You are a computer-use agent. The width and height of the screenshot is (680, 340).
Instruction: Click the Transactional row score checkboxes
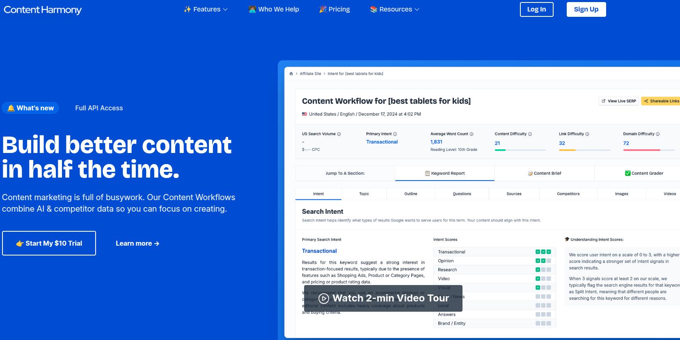(543, 252)
